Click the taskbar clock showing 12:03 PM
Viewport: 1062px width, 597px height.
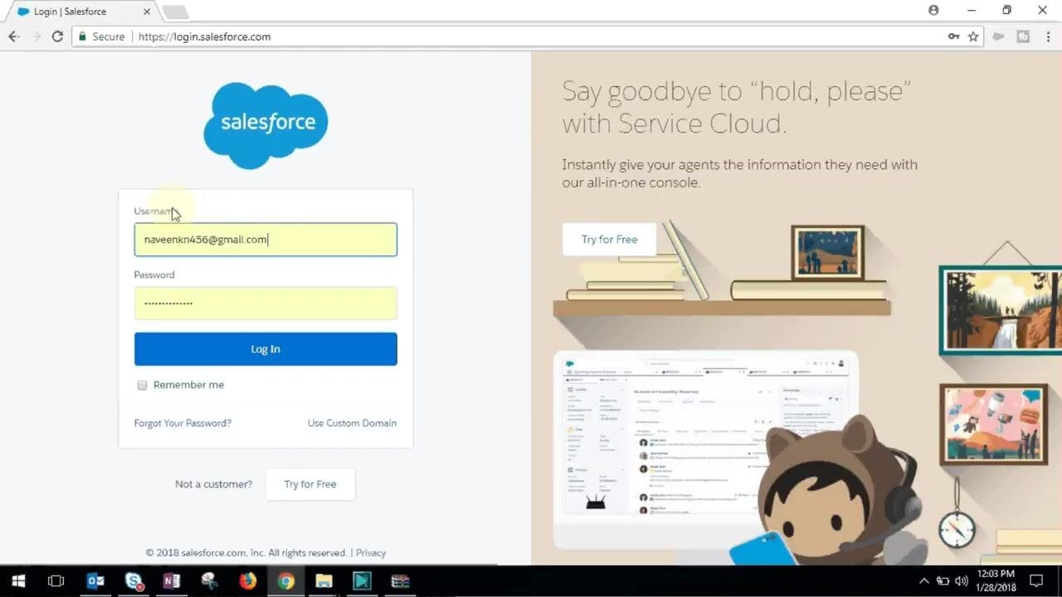pos(996,580)
